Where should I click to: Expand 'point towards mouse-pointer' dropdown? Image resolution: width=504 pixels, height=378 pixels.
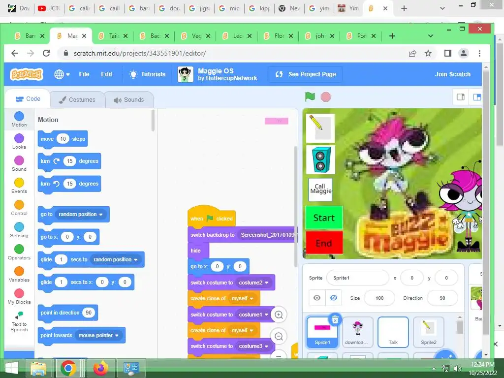click(x=98, y=335)
